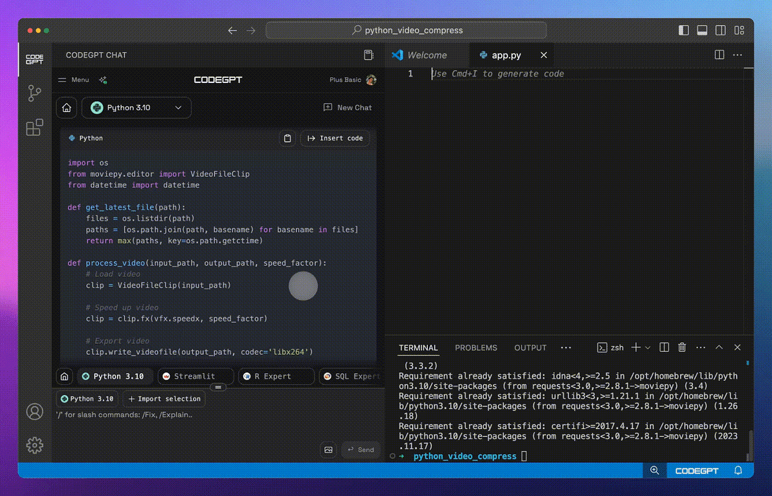
Task: Kill terminal with the trash icon
Action: point(682,347)
